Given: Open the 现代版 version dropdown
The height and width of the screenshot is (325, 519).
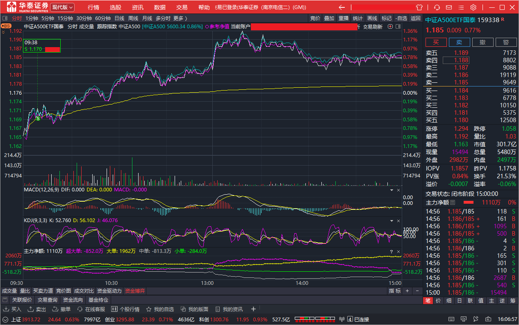Looking at the screenshot, I should pyautogui.click(x=63, y=7).
